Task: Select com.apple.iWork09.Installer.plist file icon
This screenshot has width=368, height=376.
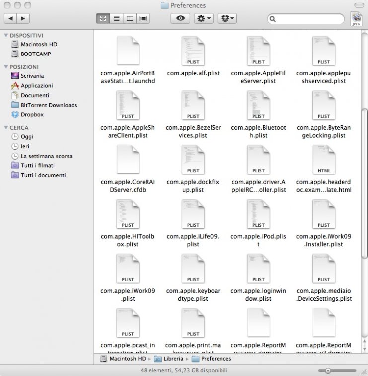Action: pyautogui.click(x=324, y=214)
